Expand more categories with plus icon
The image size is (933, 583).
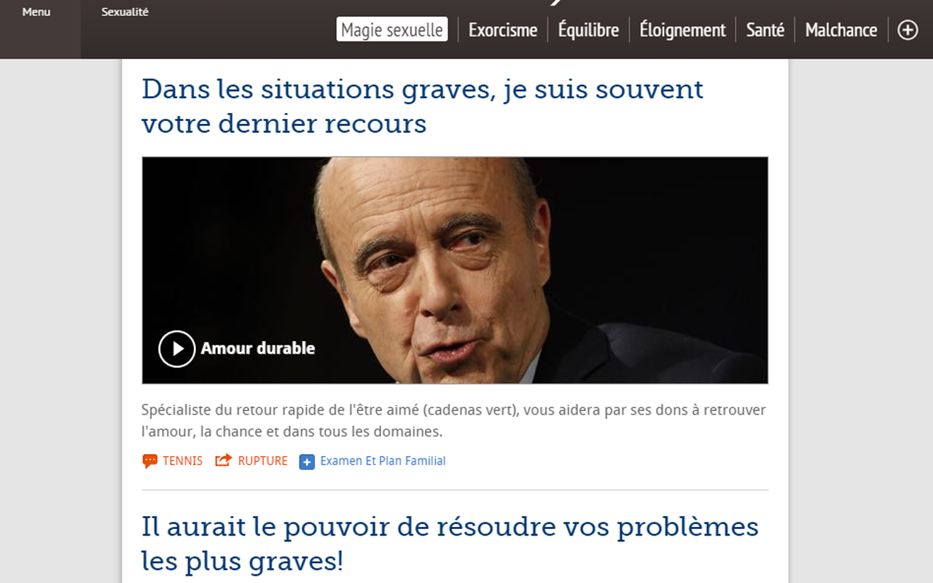coord(907,30)
